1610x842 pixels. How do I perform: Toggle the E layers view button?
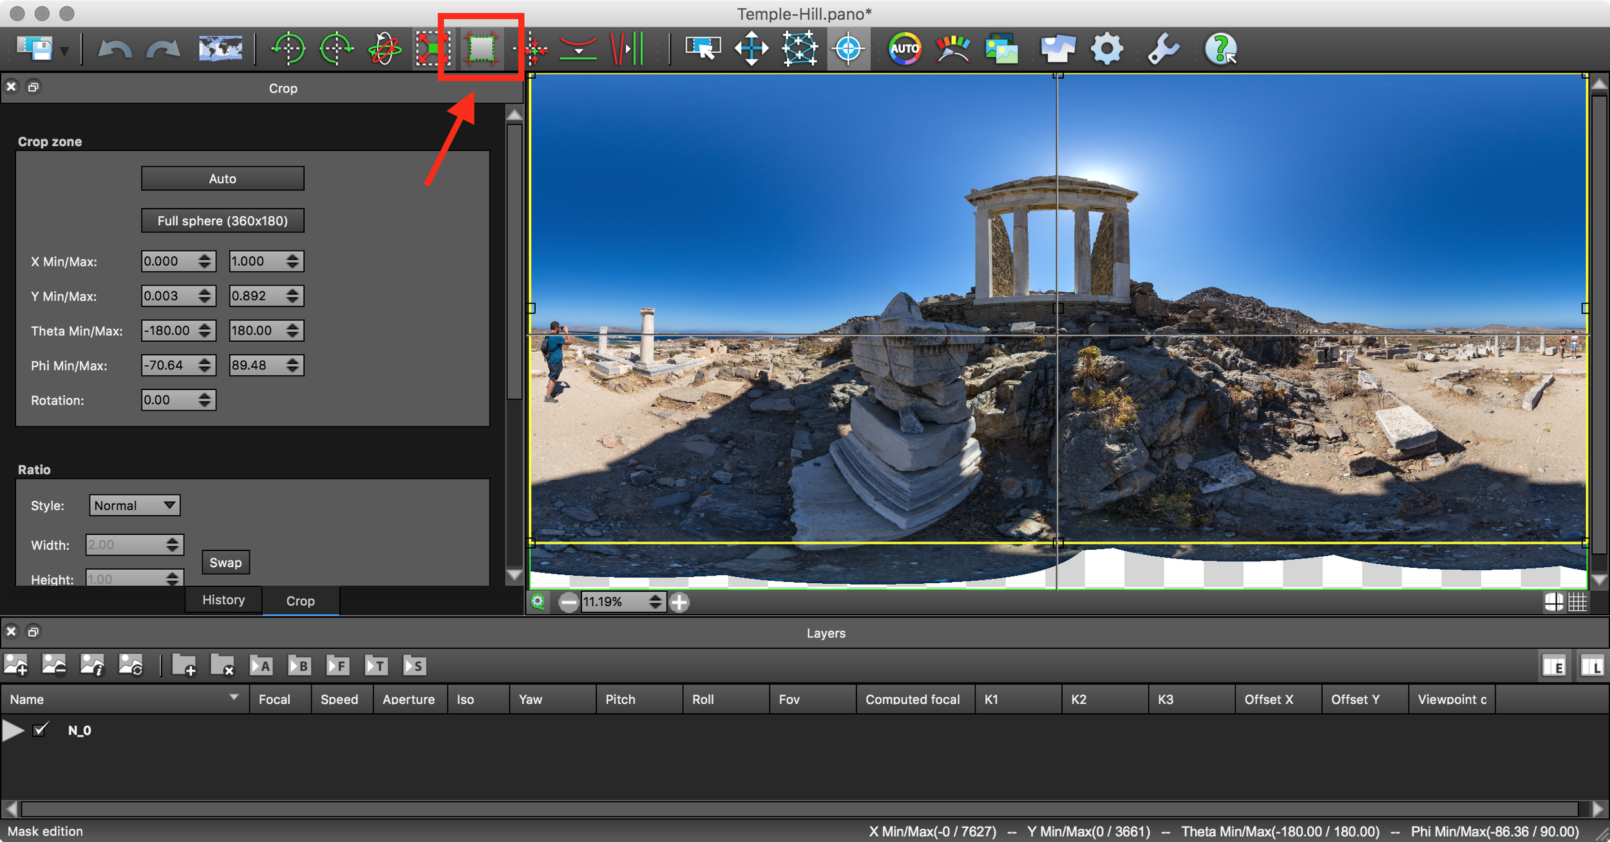1554,666
